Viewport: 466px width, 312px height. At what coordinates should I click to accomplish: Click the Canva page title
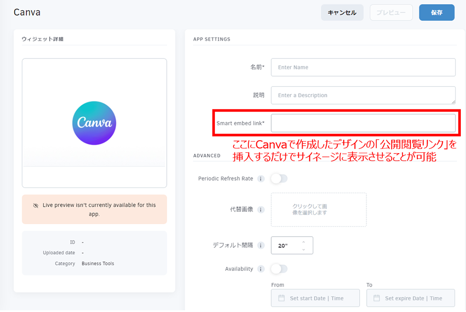[27, 13]
